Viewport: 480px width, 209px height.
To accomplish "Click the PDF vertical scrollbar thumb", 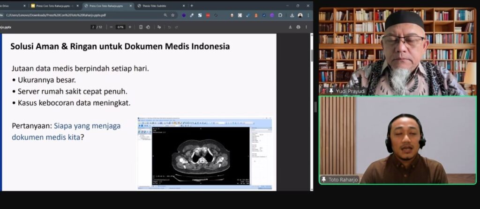I will point(311,55).
